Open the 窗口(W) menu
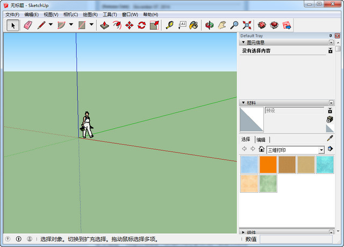Screen dimensions: 344x247 [x=130, y=14]
